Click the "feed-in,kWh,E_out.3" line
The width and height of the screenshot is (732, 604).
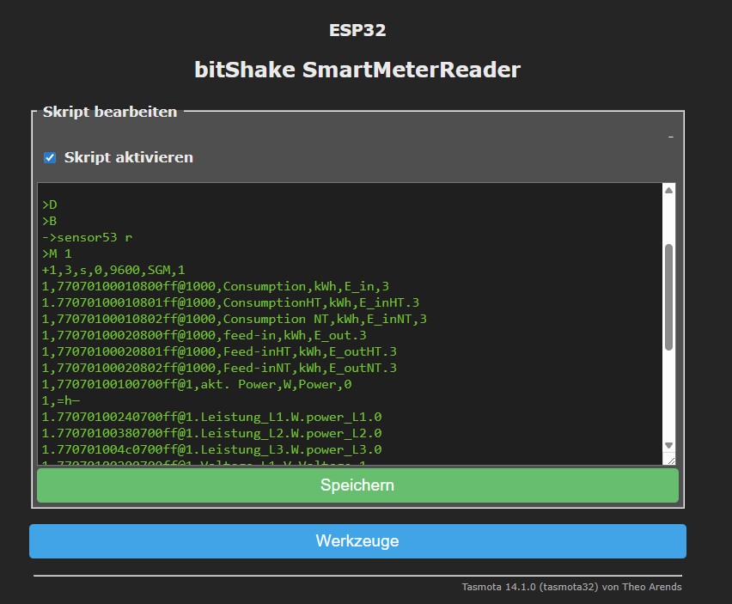(204, 336)
